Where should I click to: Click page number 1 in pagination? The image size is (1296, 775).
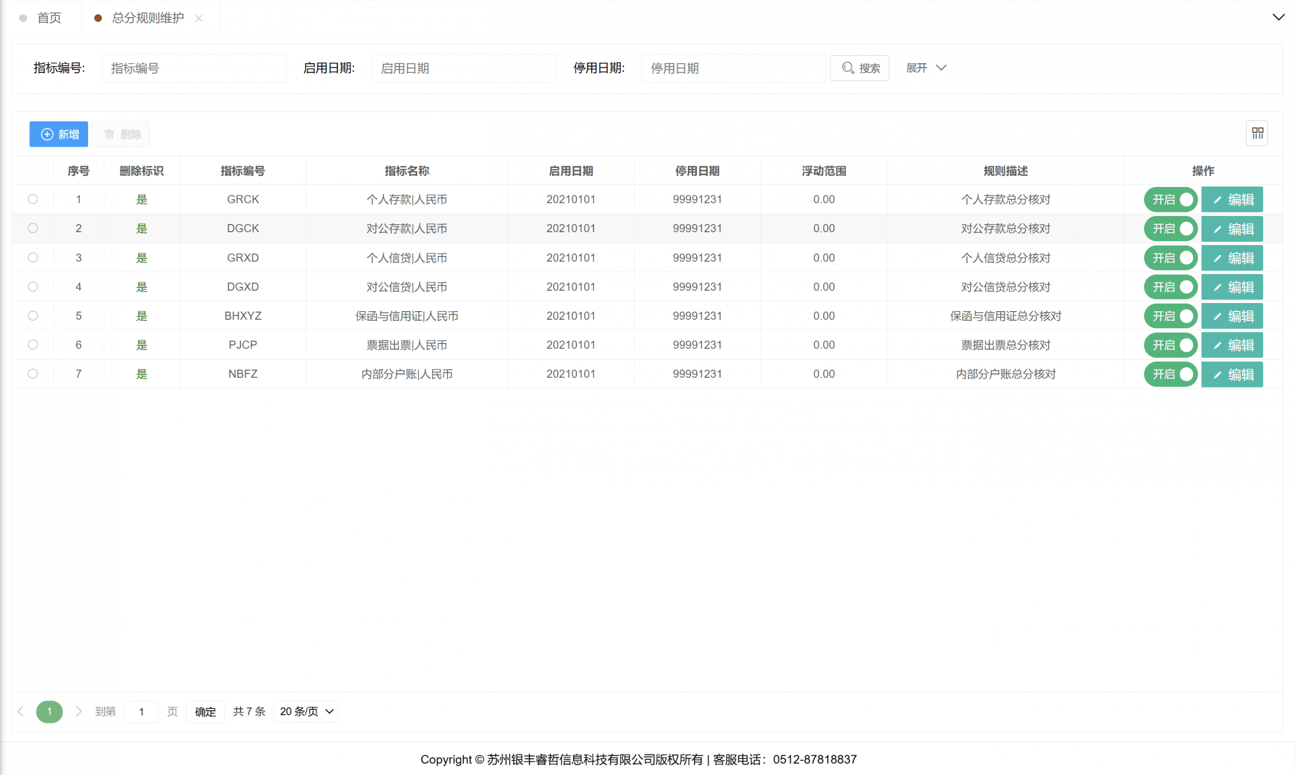click(50, 711)
